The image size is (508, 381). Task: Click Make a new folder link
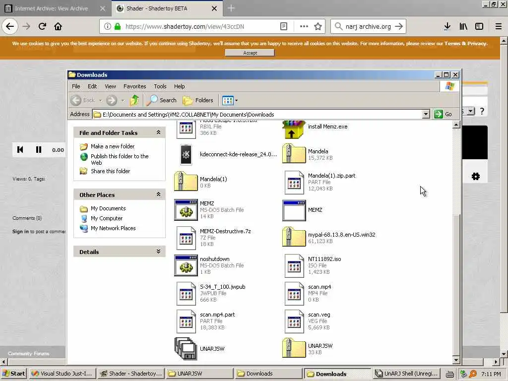coord(113,146)
